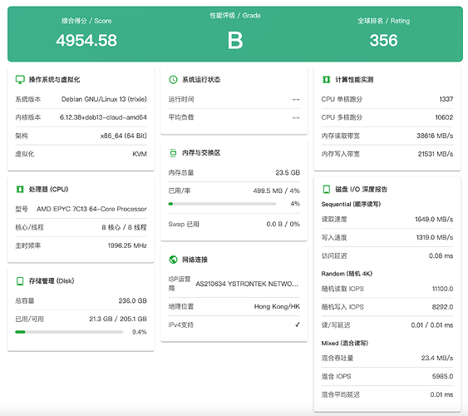Click the kernel version 6.12.38+deb13-cloud-amd64
Viewport: 468px width, 416px height.
[x=103, y=117]
